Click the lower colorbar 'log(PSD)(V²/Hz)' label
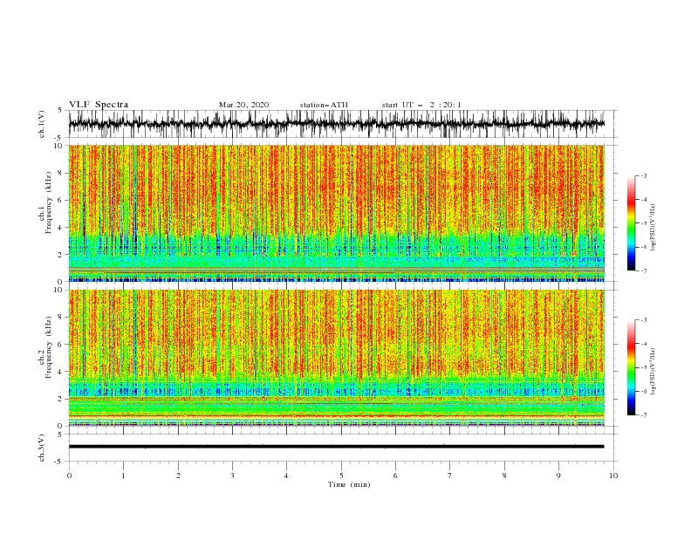 tap(653, 372)
